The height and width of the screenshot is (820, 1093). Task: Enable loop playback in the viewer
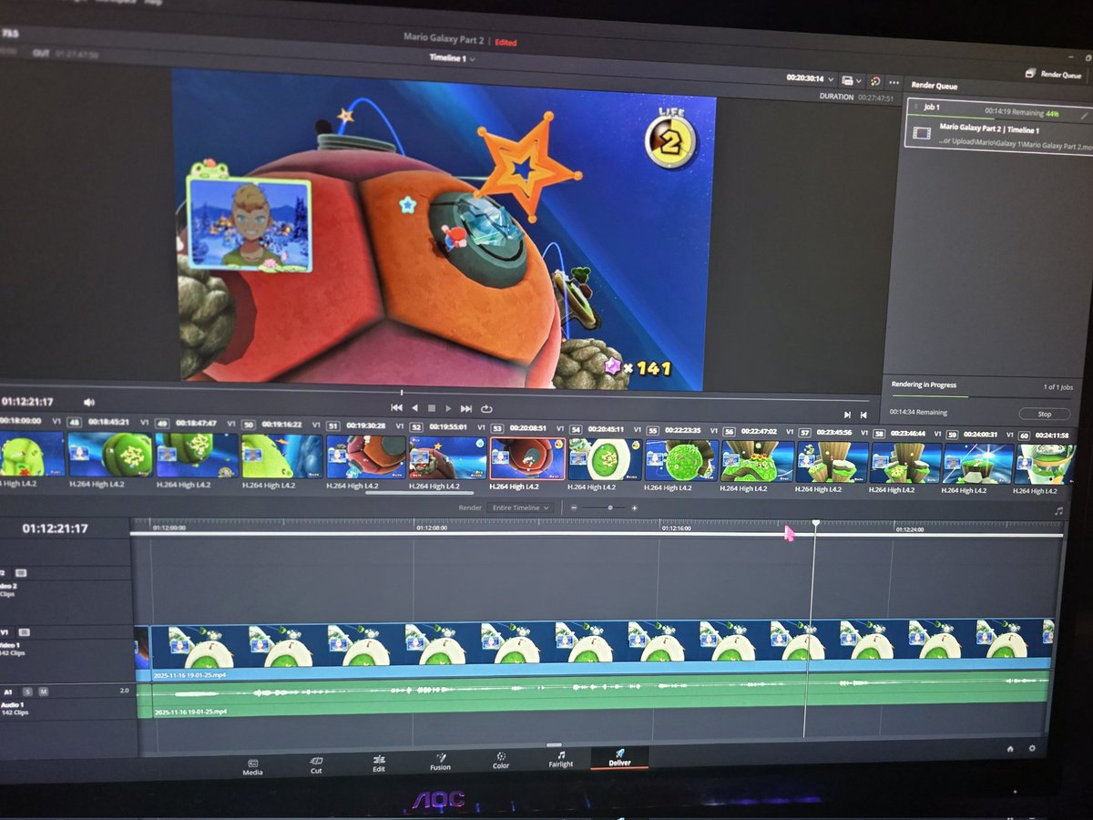pyautogui.click(x=486, y=408)
